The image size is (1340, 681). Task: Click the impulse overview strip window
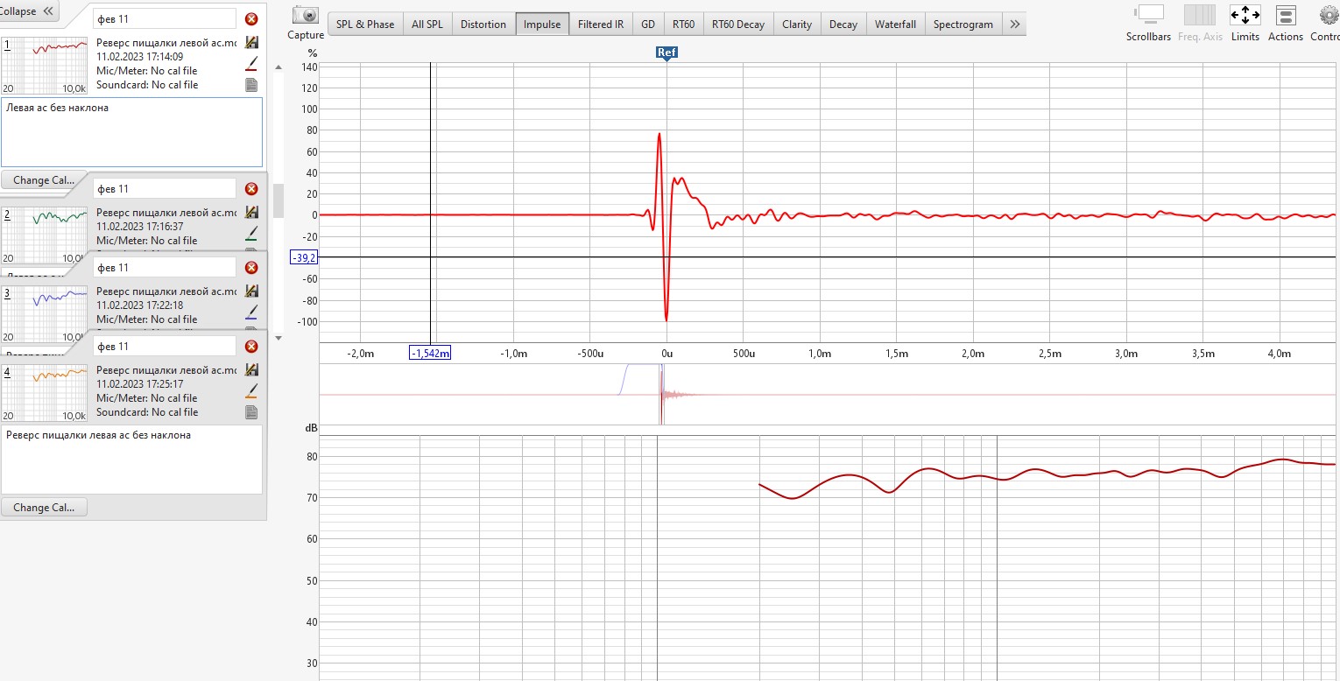click(x=829, y=395)
